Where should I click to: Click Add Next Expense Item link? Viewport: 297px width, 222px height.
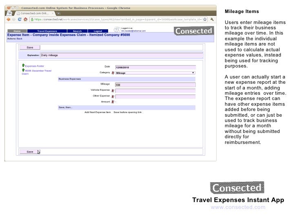tap(98, 112)
